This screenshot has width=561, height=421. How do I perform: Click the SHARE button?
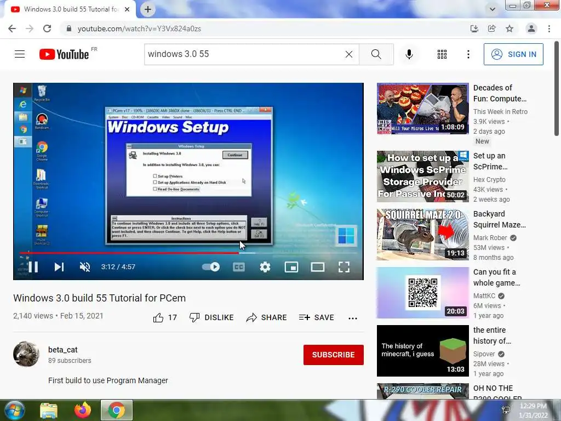pyautogui.click(x=267, y=317)
